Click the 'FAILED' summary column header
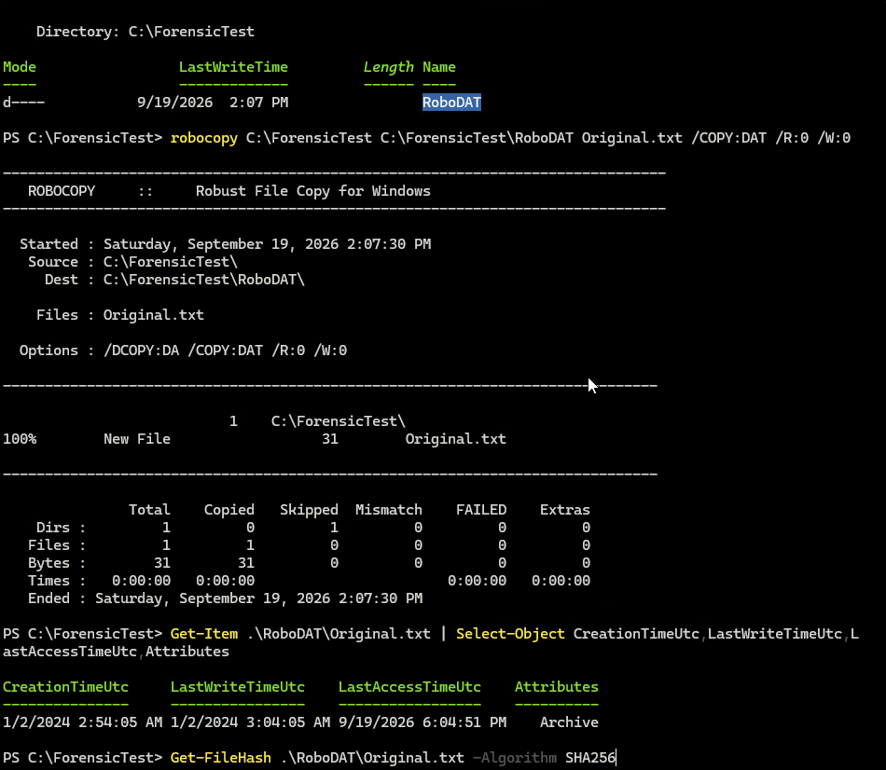 (481, 510)
